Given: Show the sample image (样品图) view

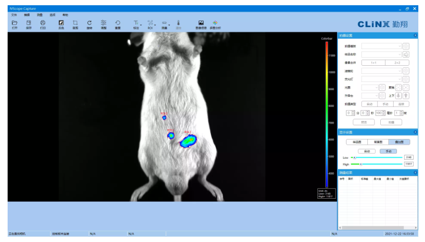Looking at the screenshot, I should 356,142.
